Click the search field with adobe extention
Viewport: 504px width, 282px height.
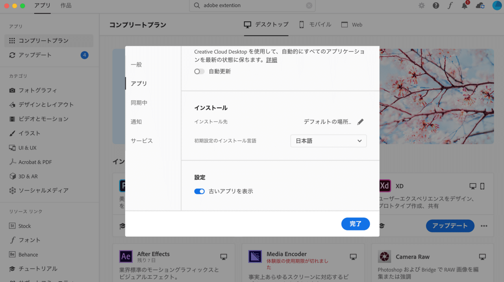click(252, 6)
